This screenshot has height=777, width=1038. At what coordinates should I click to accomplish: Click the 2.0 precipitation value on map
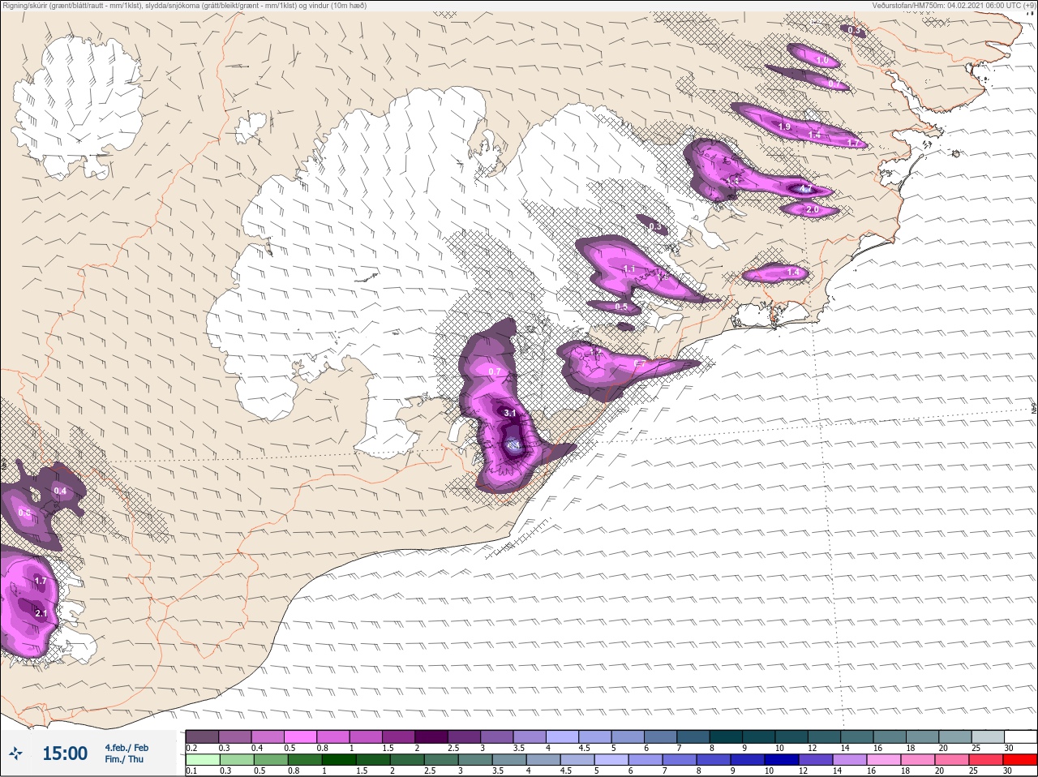click(x=813, y=209)
